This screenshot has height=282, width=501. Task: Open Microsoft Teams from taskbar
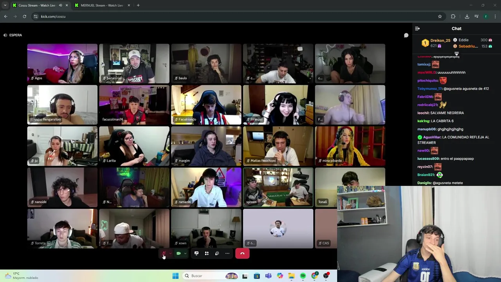click(268, 276)
